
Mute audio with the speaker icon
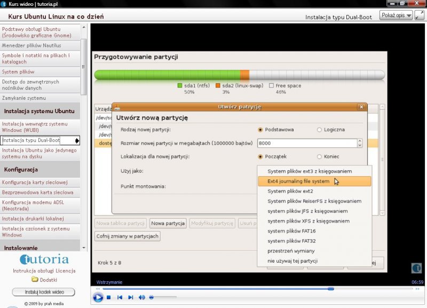coord(142,297)
